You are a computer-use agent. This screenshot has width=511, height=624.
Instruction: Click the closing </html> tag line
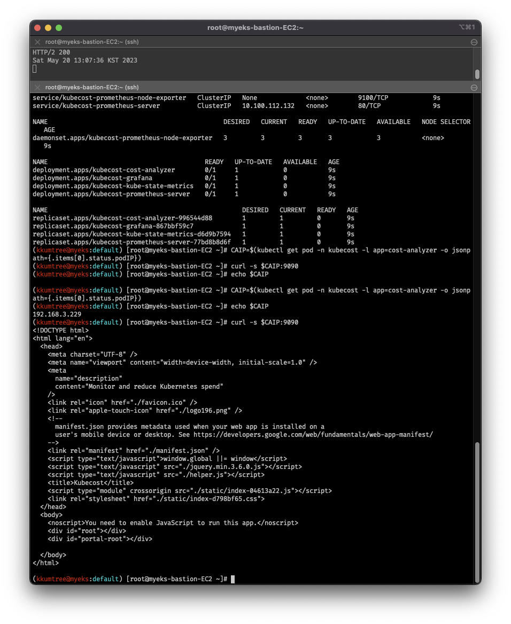pyautogui.click(x=46, y=563)
